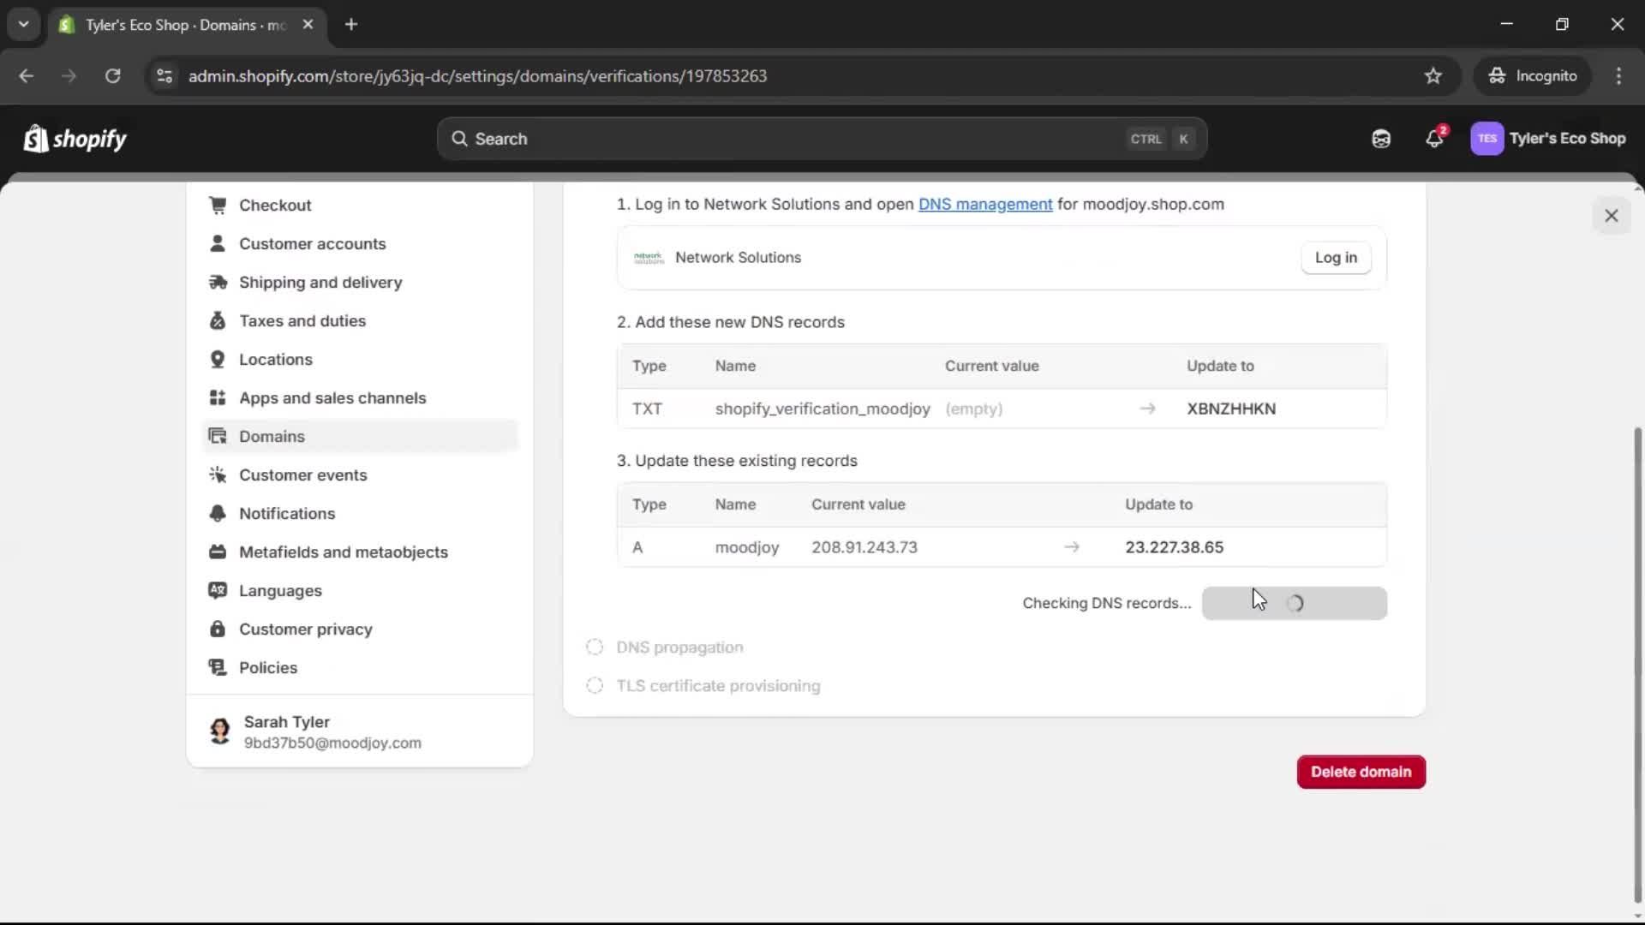
Task: Select the Locations pin icon in sidebar
Action: click(x=218, y=359)
